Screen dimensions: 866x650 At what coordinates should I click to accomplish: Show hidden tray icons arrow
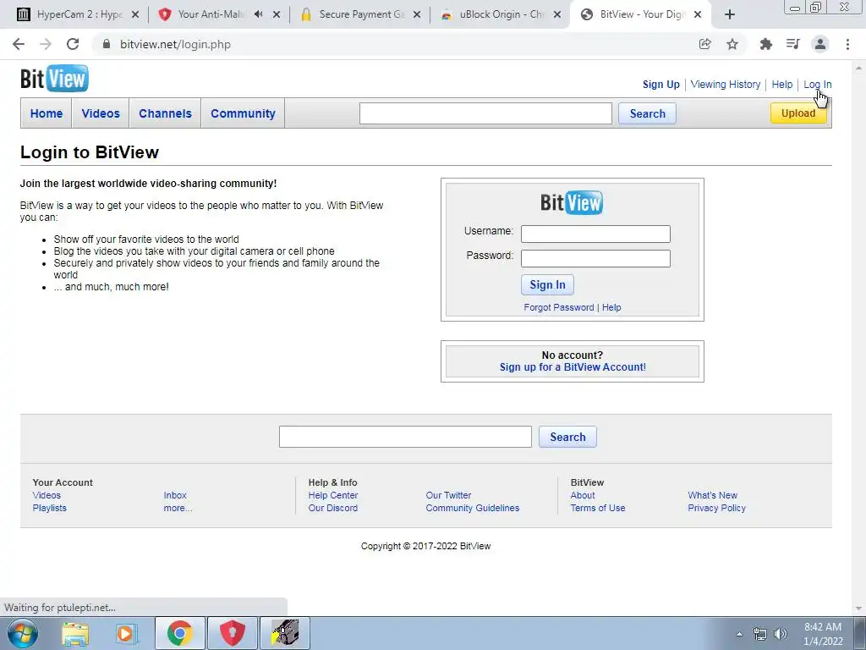pyautogui.click(x=739, y=634)
